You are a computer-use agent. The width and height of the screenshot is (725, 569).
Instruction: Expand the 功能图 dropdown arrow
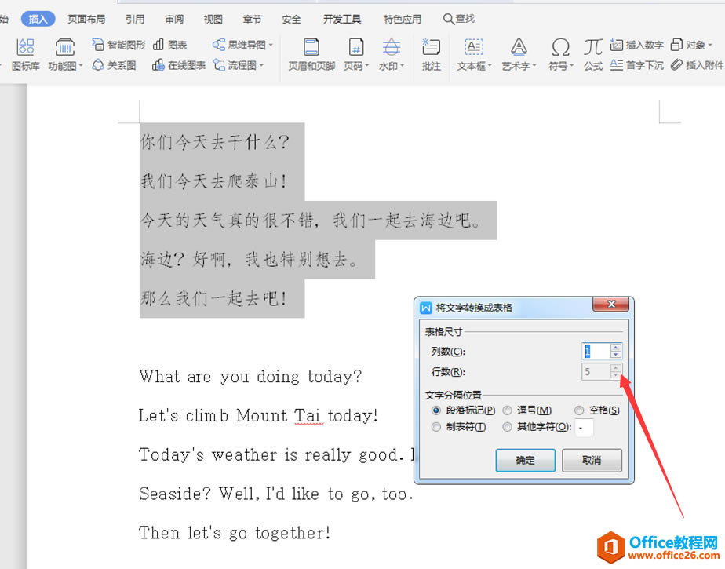81,66
